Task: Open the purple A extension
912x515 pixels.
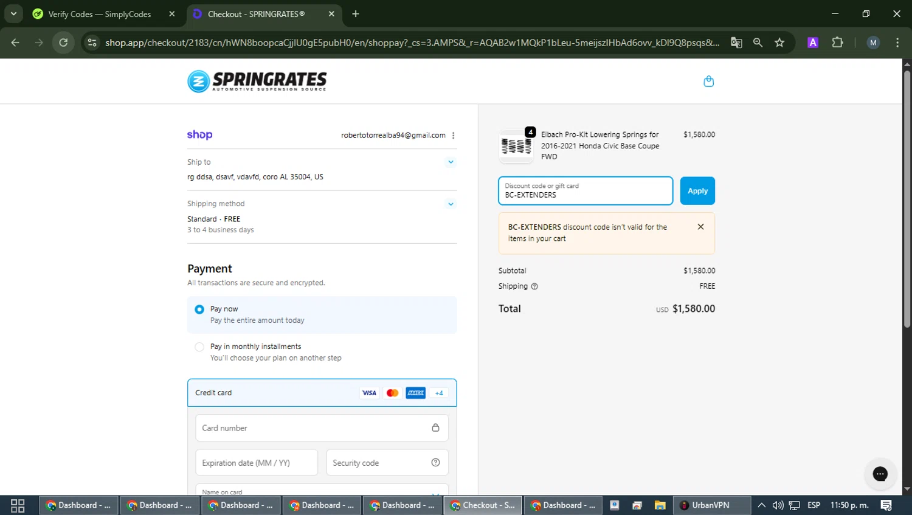Action: click(x=813, y=43)
